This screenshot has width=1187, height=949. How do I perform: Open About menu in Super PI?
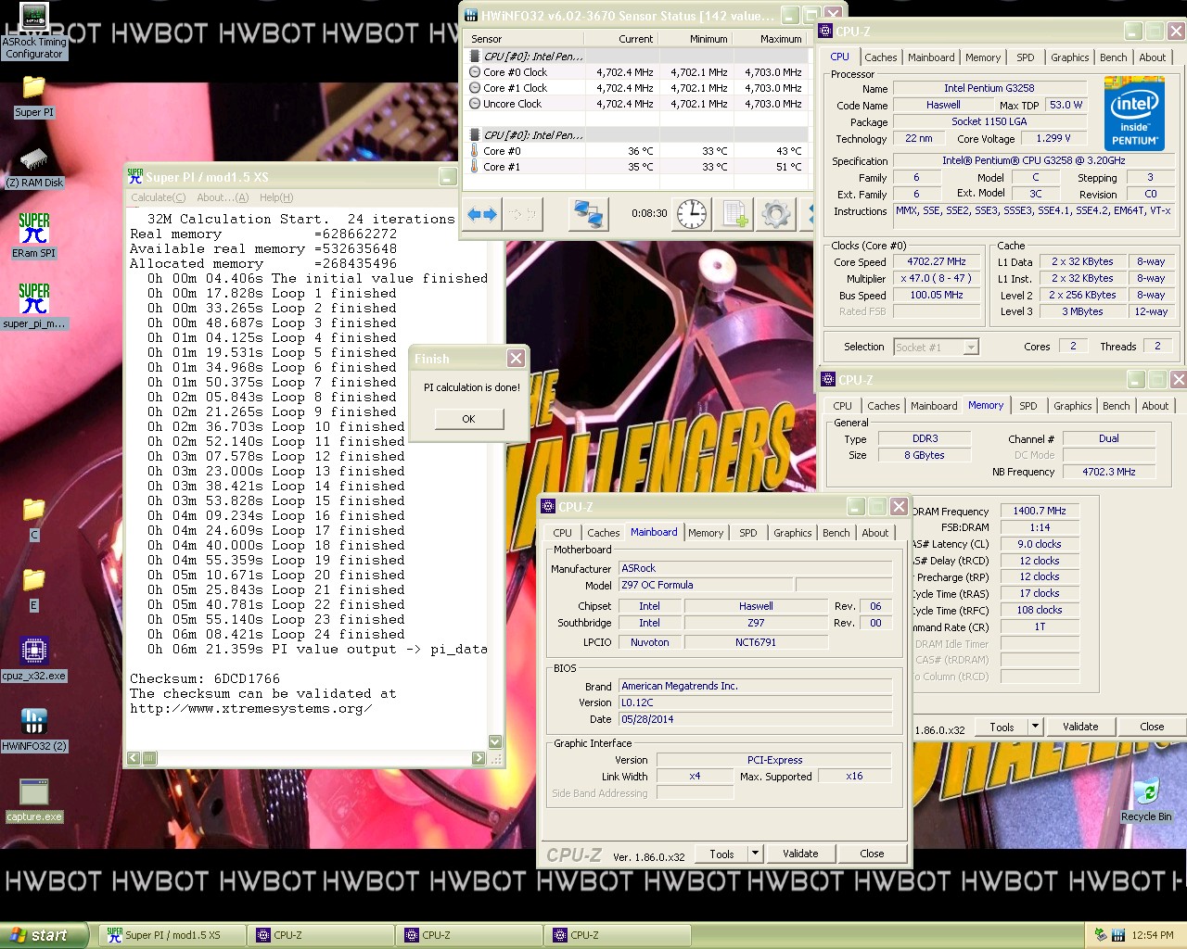(x=223, y=197)
